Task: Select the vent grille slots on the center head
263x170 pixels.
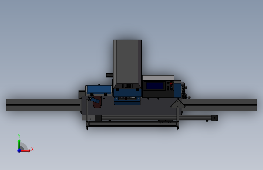Action: [x=127, y=86]
